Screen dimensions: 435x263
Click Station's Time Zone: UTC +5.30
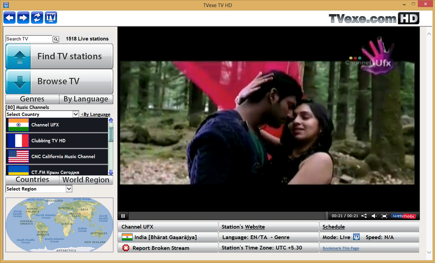tap(261, 248)
